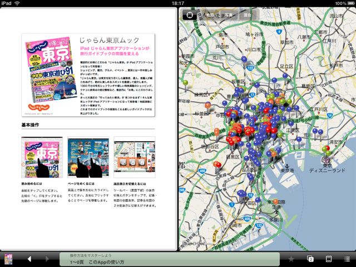Go to previous page with the left arrow
The height and width of the screenshot is (267, 356).
point(29,259)
